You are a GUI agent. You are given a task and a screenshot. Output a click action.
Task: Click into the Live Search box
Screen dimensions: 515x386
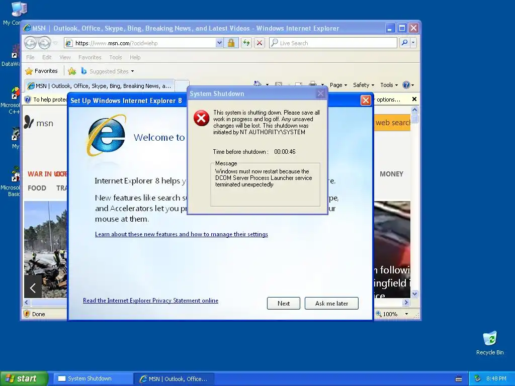(333, 43)
